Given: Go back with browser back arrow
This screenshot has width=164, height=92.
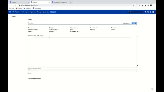Looking at the screenshot, I should 10,5.
